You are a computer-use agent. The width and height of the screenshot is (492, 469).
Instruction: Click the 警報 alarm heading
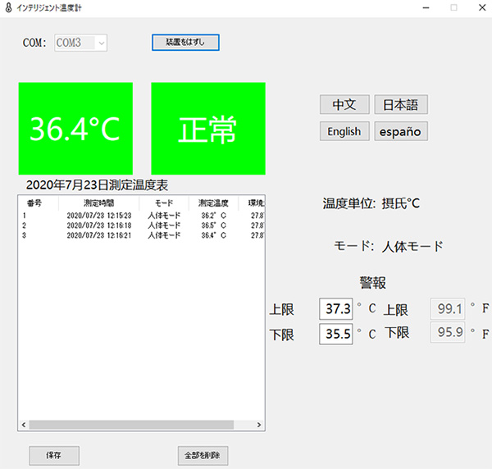pos(373,283)
